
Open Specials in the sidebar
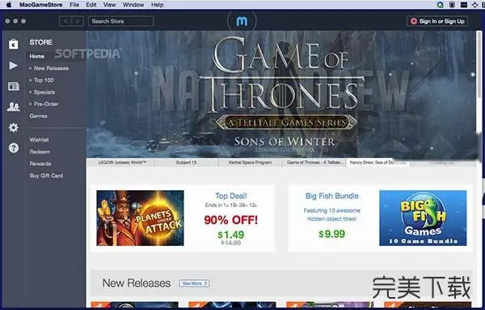click(x=44, y=92)
